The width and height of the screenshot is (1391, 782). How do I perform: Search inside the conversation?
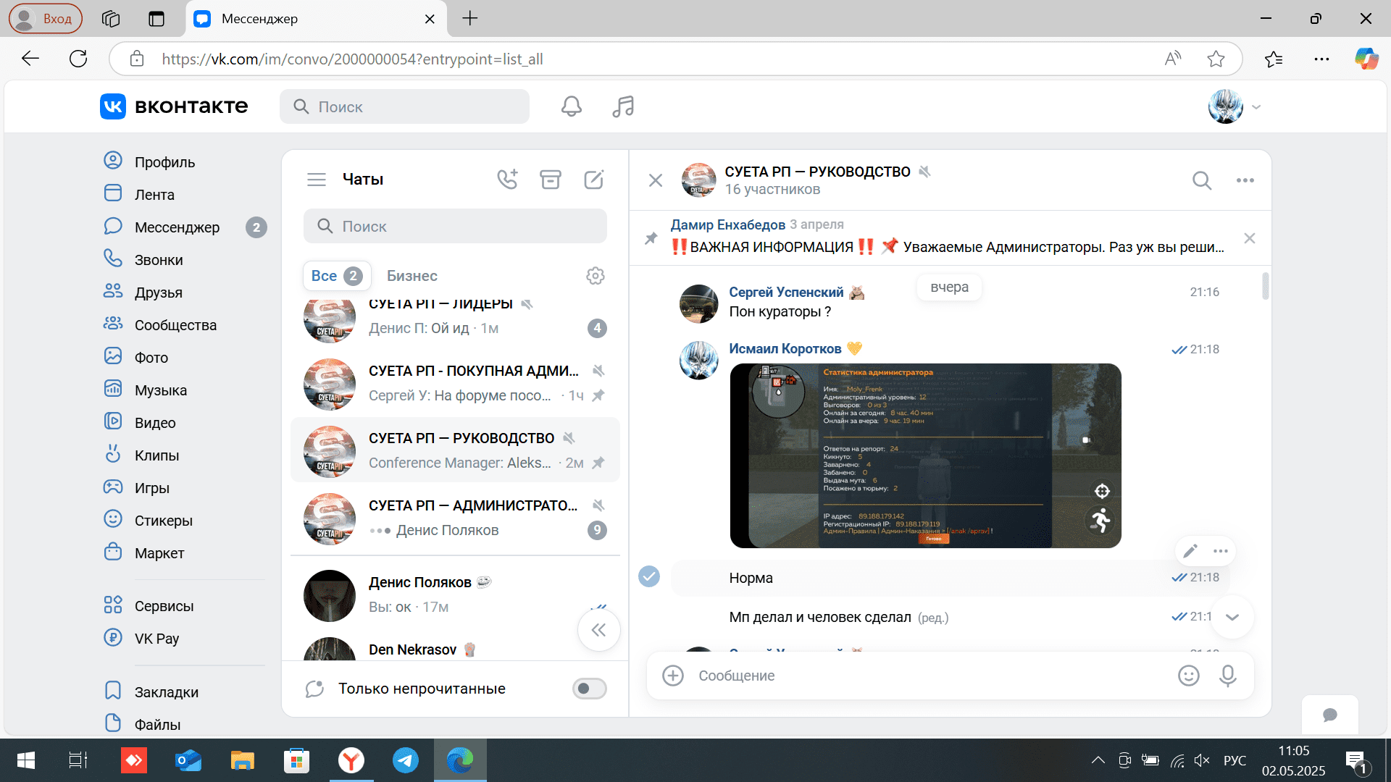tap(1202, 180)
